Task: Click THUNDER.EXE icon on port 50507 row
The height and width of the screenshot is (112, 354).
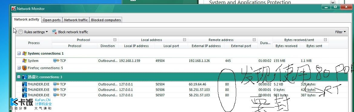Action: 25,95
